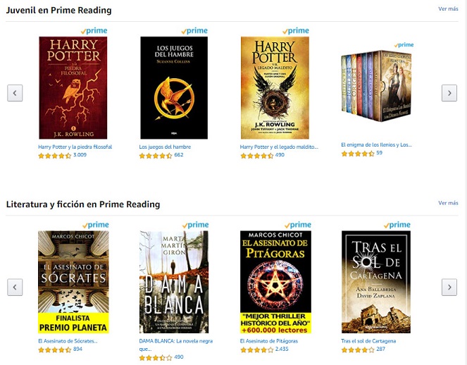Screen dimensions: 467x365
Task: Click the right carousel arrow in Juvenil section
Action: click(449, 93)
